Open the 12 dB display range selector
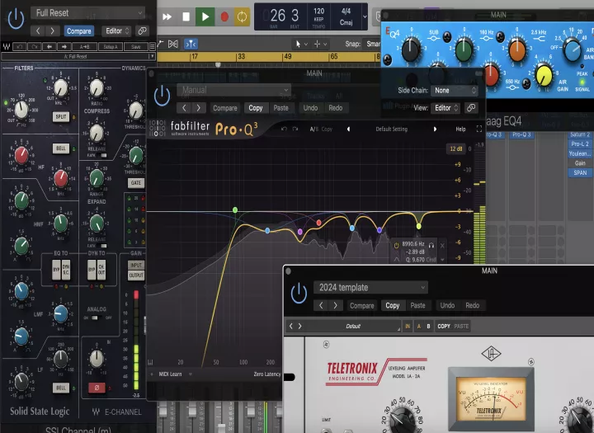 click(x=455, y=149)
